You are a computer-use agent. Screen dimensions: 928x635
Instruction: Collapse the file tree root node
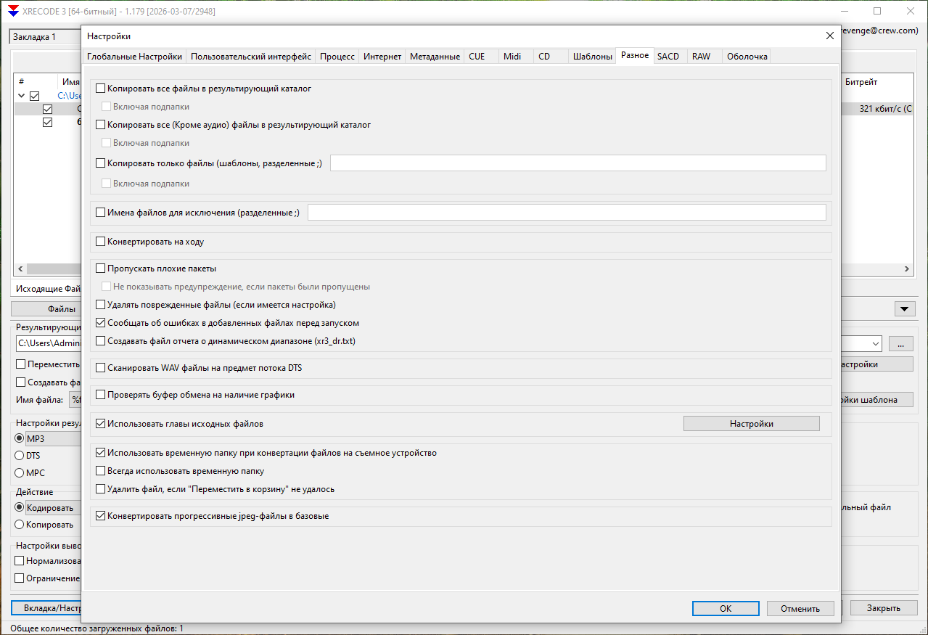coord(21,96)
